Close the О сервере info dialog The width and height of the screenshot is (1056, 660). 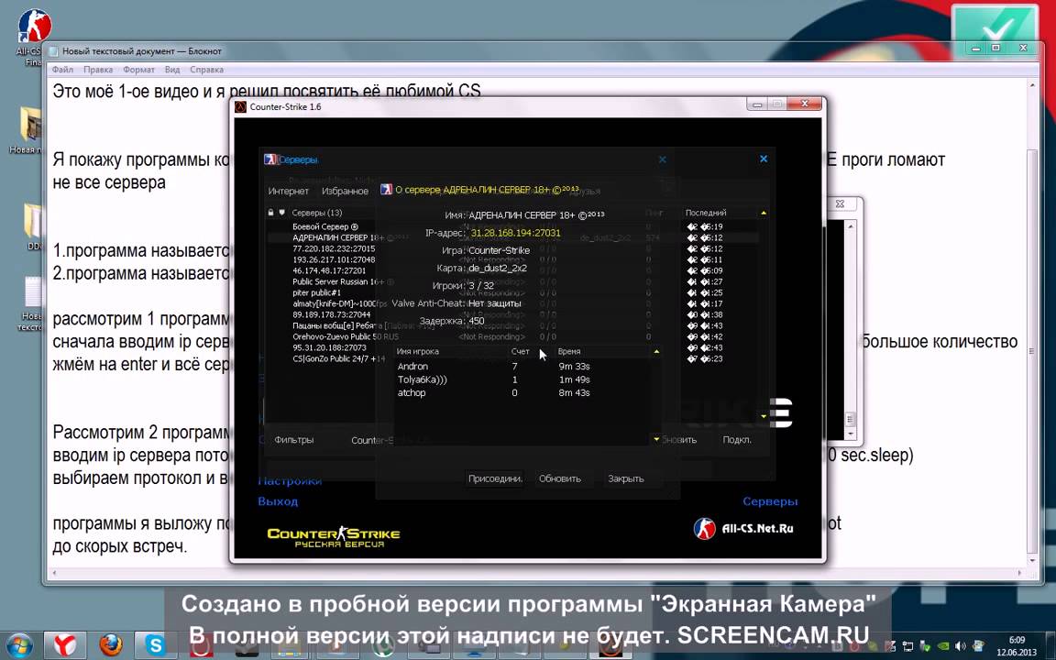coord(662,159)
